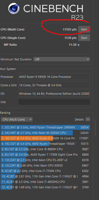Open the CPU (Multi Core) ranking dropdown
This screenshot has width=99, height=200.
point(17,119)
